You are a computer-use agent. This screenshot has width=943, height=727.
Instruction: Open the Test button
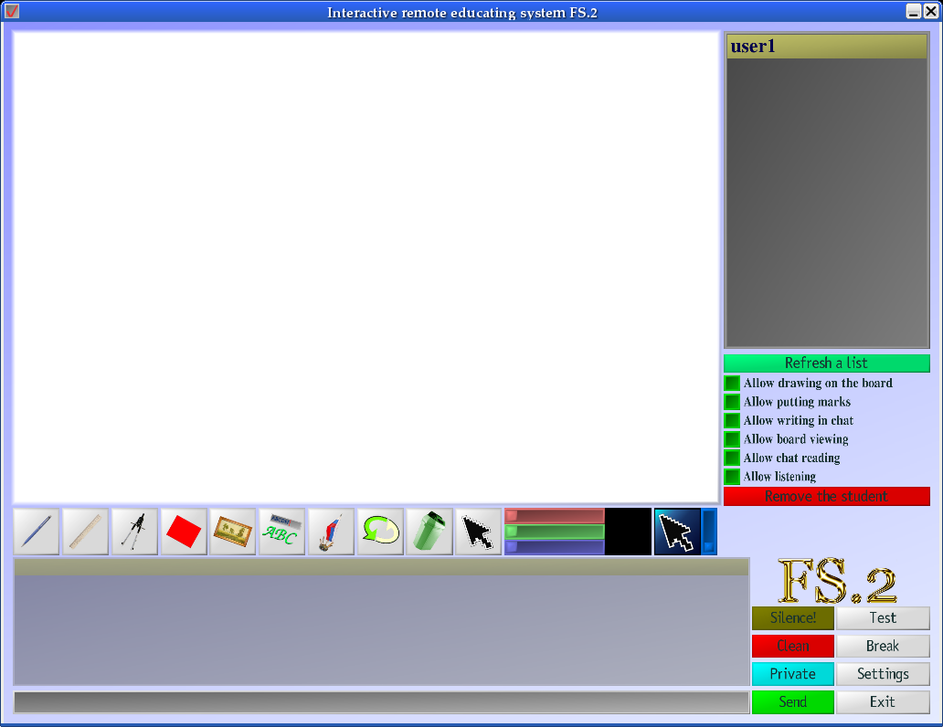point(883,617)
